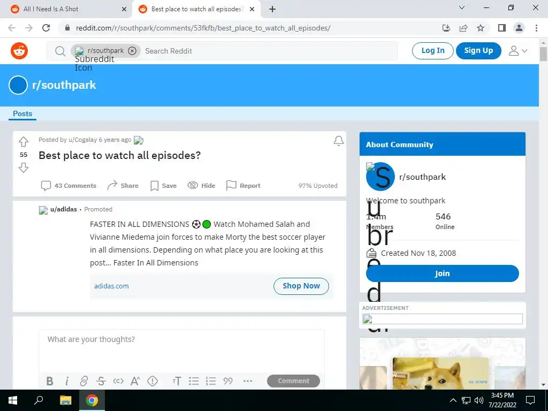The image size is (548, 411).
Task: Insert a bulleted list
Action: pos(194,381)
